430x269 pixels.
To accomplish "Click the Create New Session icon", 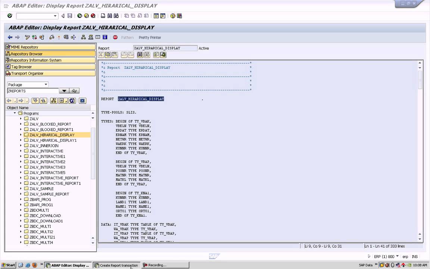I will (156, 16).
